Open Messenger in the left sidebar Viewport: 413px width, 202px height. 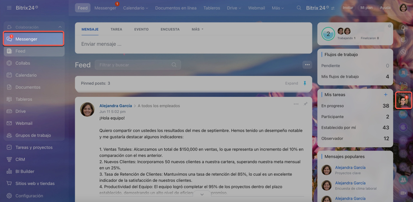pyautogui.click(x=34, y=39)
